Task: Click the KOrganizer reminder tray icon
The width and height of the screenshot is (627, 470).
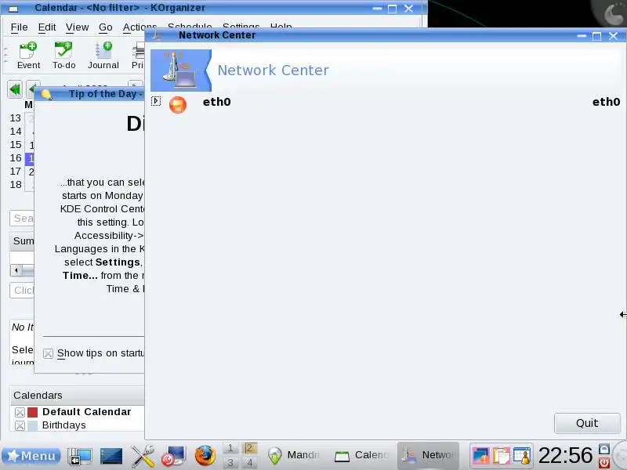Action: 522,456
